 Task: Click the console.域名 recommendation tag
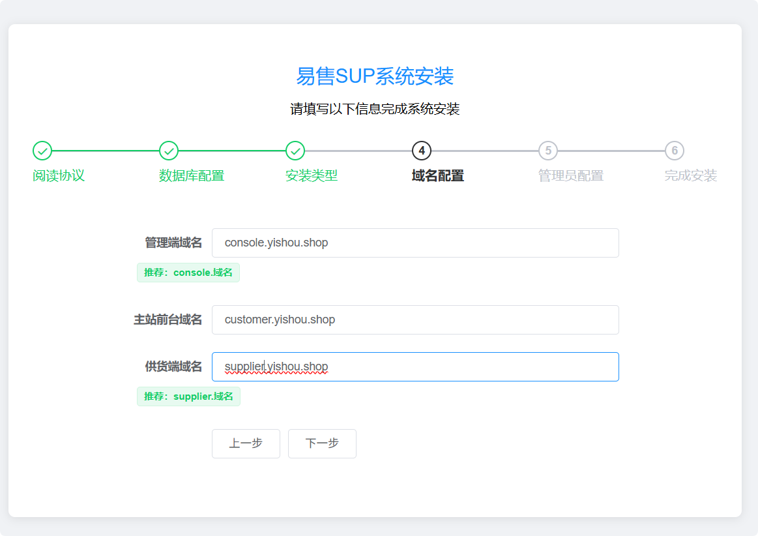188,273
